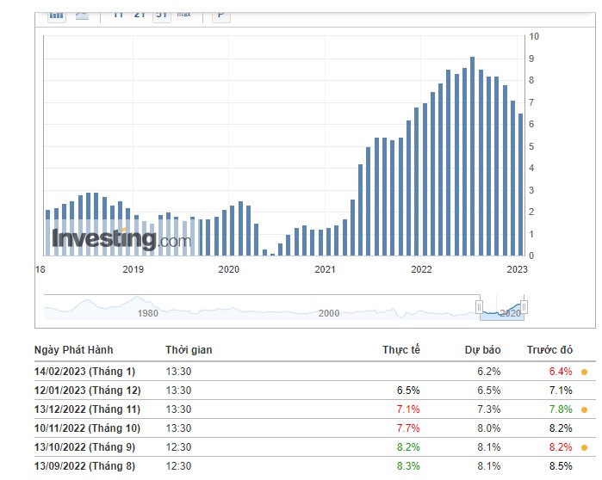Image resolution: width=602 pixels, height=480 pixels.
Task: Grab the left handle of the range navigator
Action: click(x=479, y=307)
